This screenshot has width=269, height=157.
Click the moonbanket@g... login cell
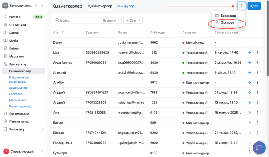pyautogui.click(x=130, y=113)
